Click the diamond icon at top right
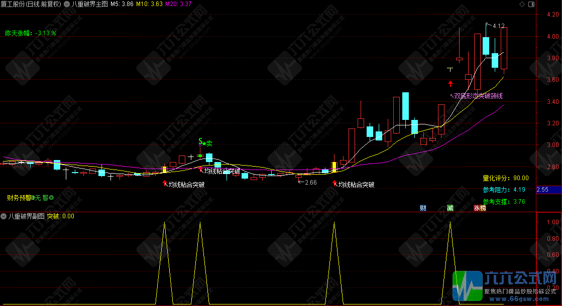 tap(522, 5)
